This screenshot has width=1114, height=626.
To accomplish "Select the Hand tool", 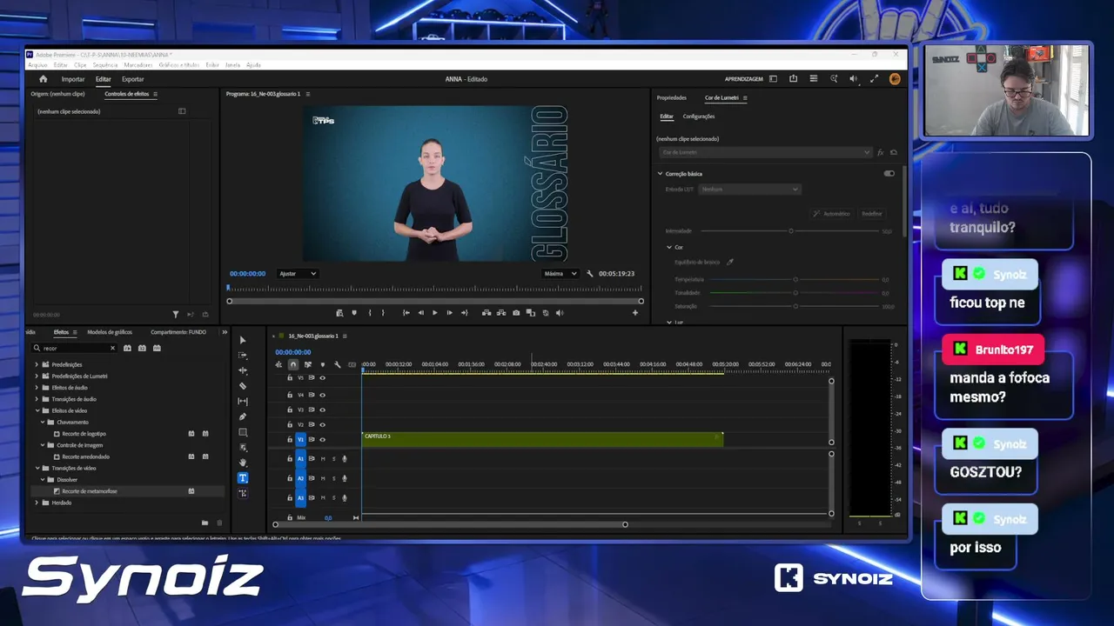I will click(243, 463).
